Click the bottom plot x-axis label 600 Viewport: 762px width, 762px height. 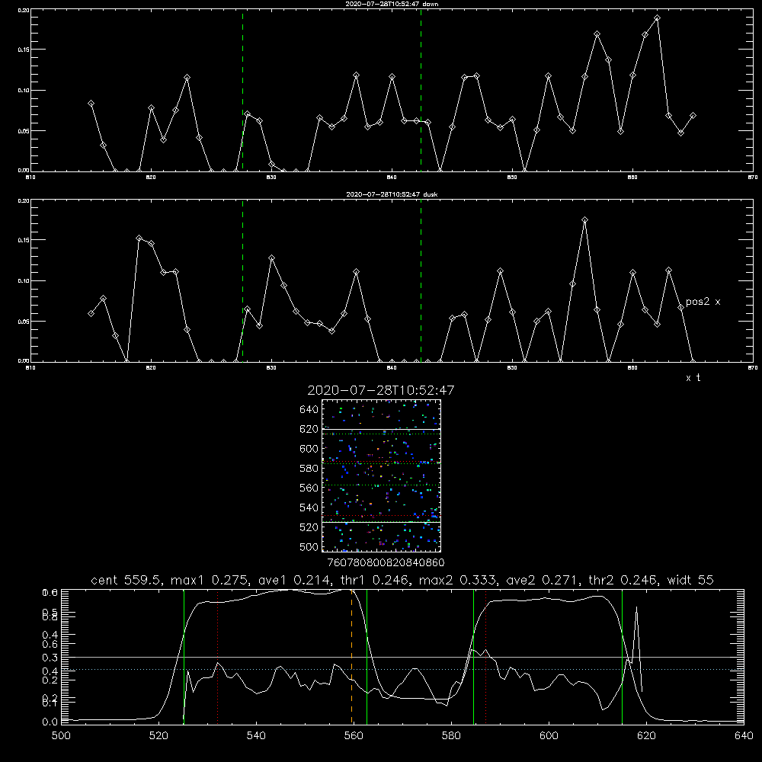tap(549, 736)
